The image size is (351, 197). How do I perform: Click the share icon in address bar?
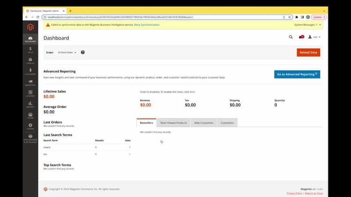point(284,17)
